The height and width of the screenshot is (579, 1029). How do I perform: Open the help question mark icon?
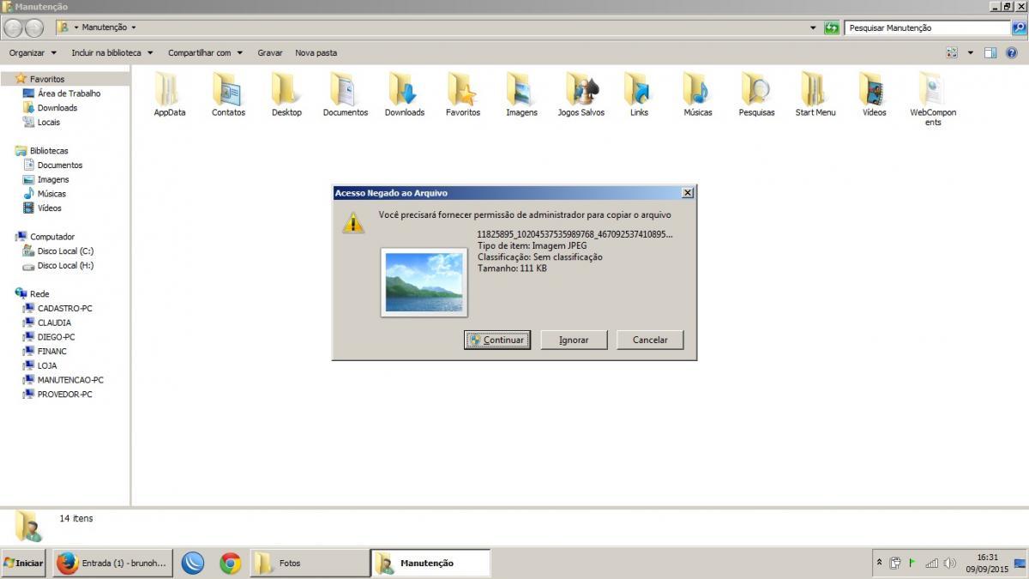pyautogui.click(x=1012, y=52)
